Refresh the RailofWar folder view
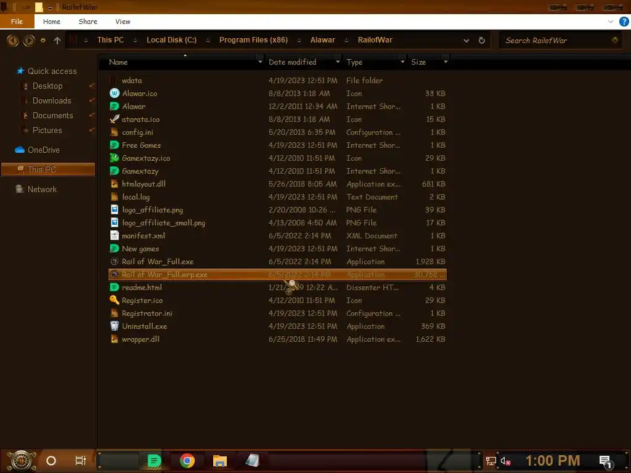Viewport: 631px width, 473px height. (482, 40)
